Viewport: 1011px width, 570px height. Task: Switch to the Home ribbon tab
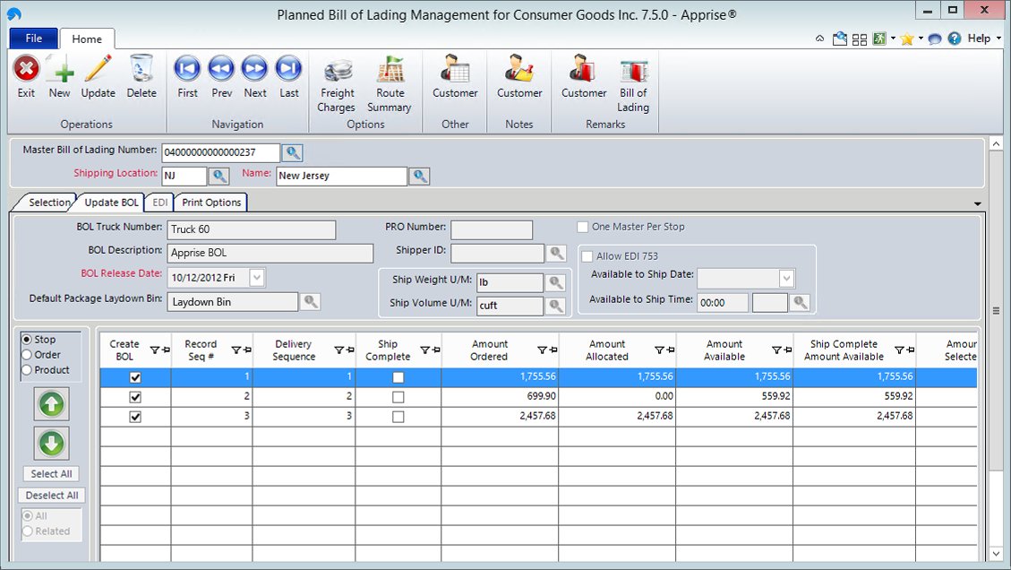(87, 39)
